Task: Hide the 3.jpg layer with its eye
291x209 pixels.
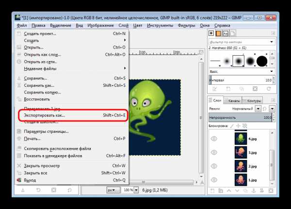Action: coord(214,152)
